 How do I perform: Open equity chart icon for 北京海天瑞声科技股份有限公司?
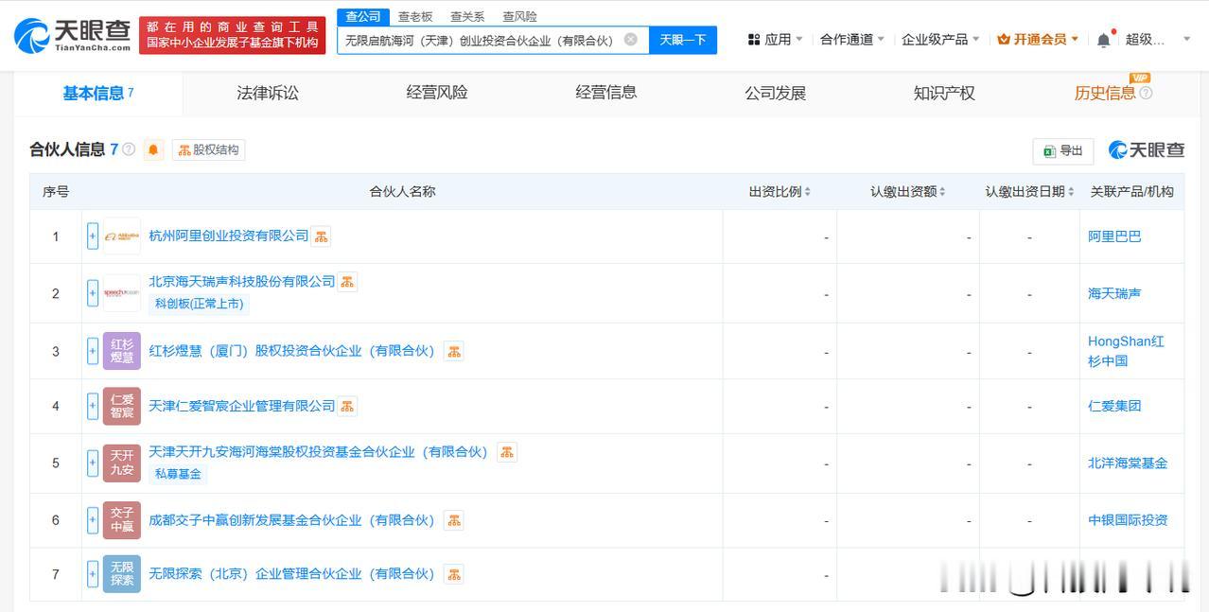pyautogui.click(x=348, y=282)
